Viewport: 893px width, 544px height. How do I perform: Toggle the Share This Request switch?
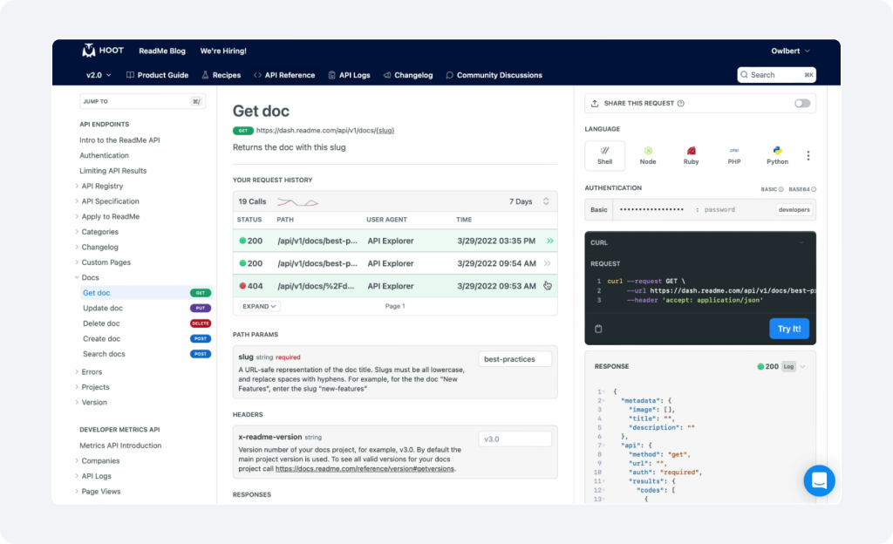[802, 104]
